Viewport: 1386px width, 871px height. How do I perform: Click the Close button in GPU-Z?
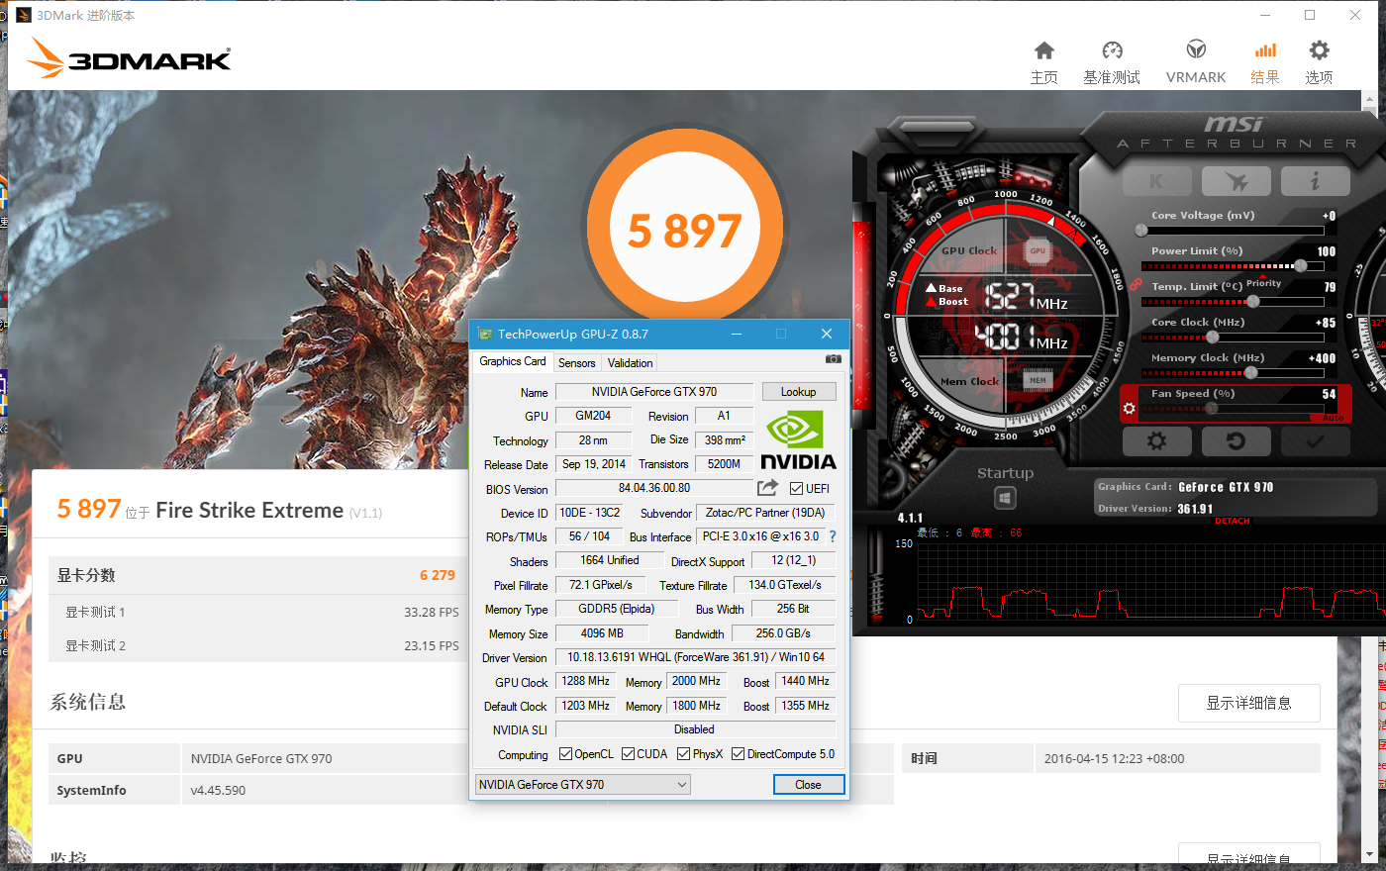[809, 785]
